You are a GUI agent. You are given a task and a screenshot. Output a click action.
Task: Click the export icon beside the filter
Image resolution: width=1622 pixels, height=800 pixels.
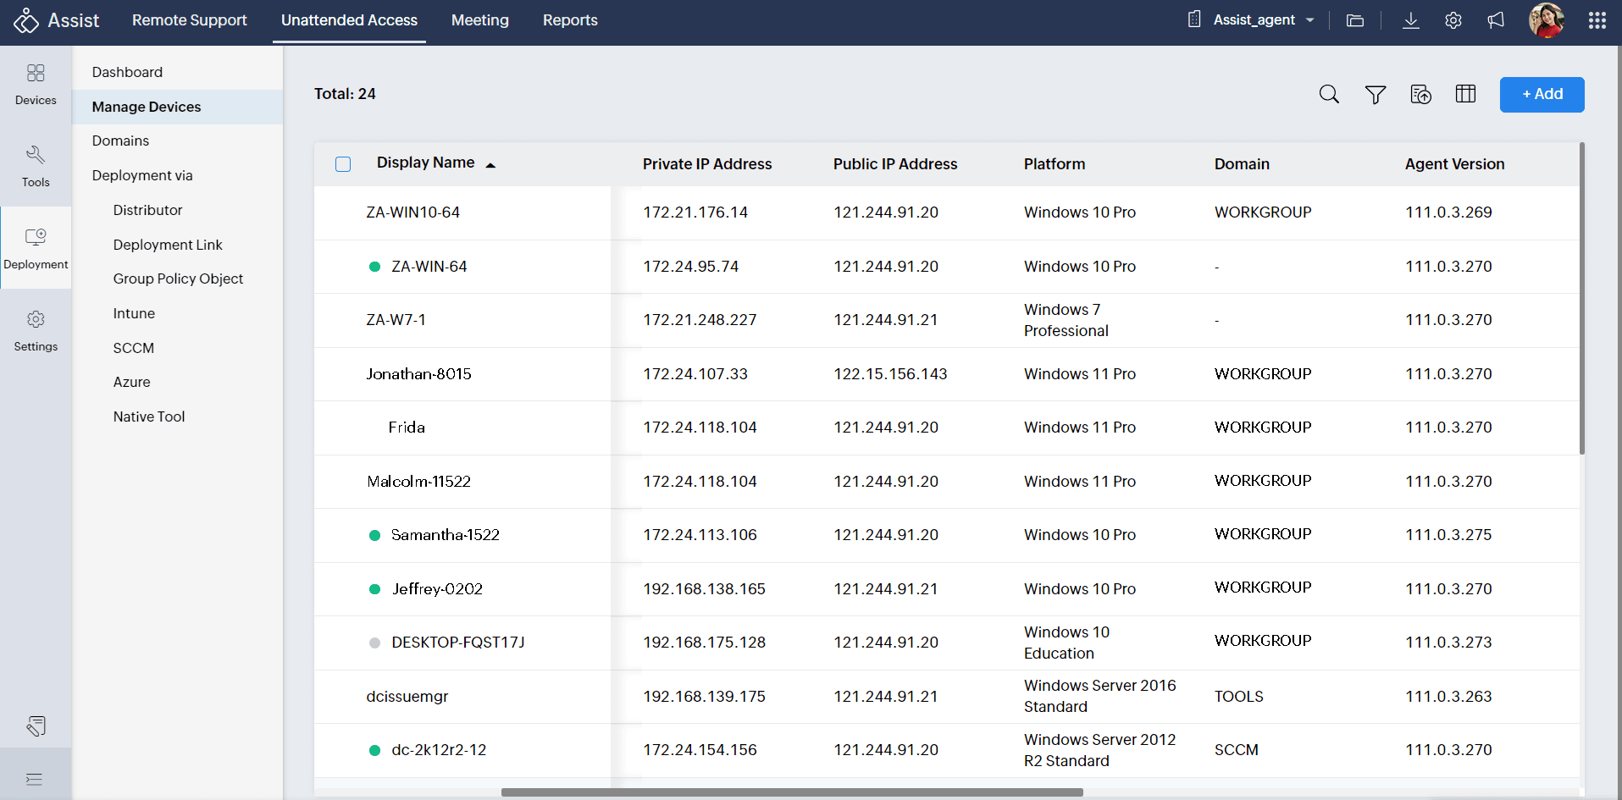1420,94
